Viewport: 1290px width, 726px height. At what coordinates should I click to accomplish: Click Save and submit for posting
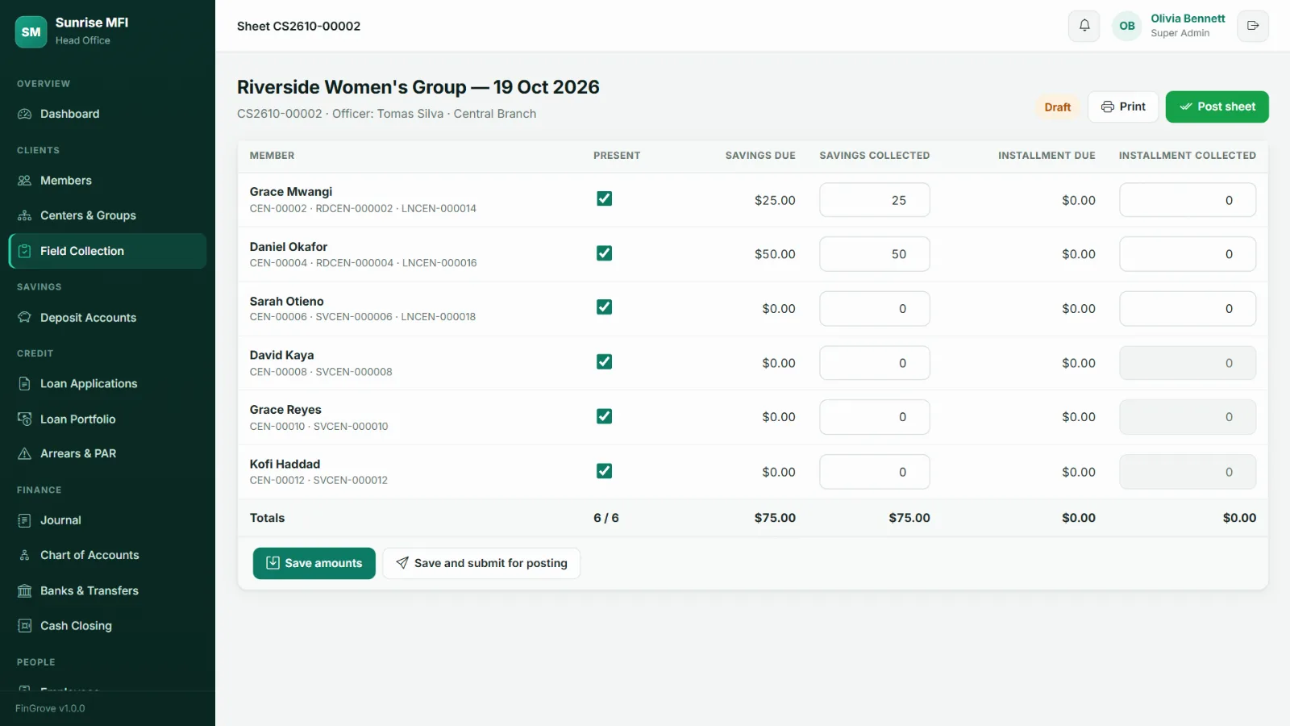(481, 563)
